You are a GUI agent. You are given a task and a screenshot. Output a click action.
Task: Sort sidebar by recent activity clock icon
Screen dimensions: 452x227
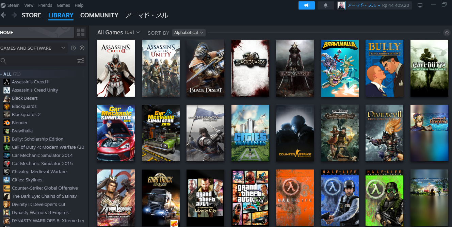[73, 48]
